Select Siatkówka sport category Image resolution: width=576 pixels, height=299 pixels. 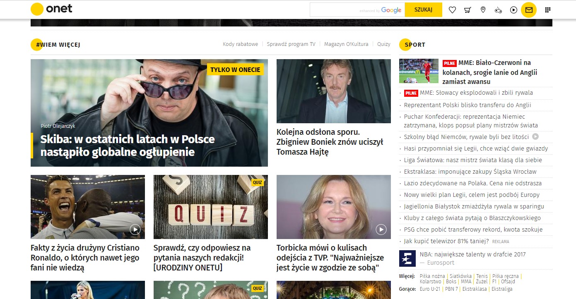460,276
